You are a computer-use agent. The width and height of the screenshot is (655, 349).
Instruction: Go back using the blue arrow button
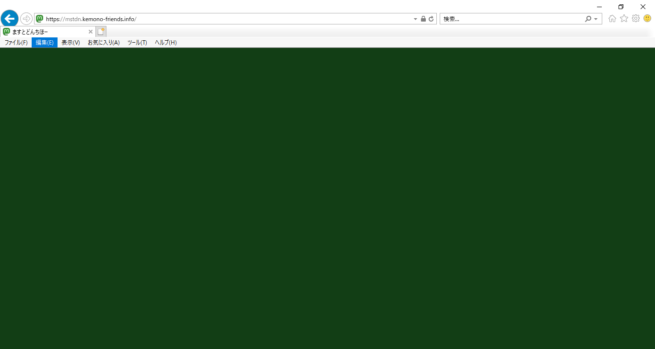pyautogui.click(x=10, y=19)
